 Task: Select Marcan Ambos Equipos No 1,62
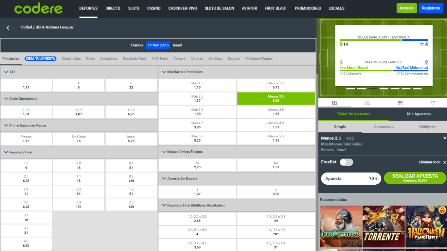click(276, 165)
